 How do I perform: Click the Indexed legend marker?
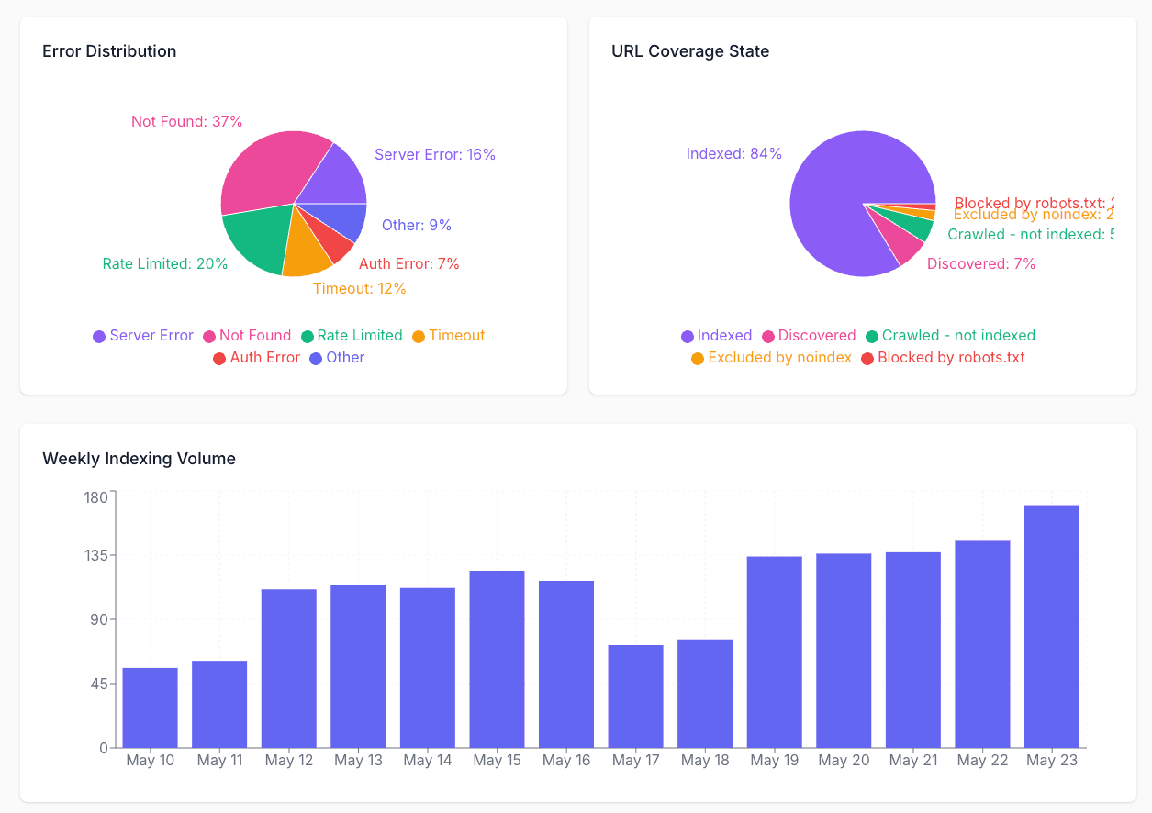(x=688, y=336)
